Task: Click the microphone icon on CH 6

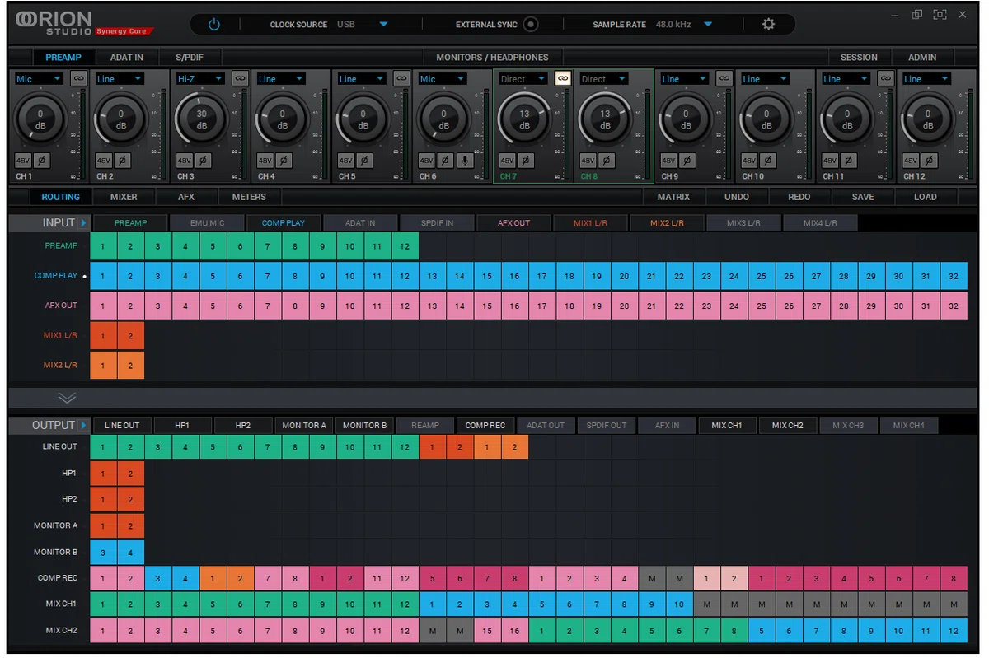Action: pyautogui.click(x=465, y=161)
